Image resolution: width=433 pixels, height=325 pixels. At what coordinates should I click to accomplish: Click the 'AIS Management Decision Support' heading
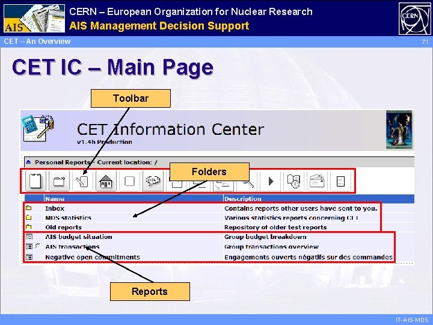159,26
